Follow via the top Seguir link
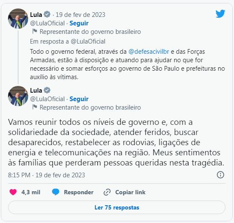This screenshot has height=223, width=234. tap(79, 23)
